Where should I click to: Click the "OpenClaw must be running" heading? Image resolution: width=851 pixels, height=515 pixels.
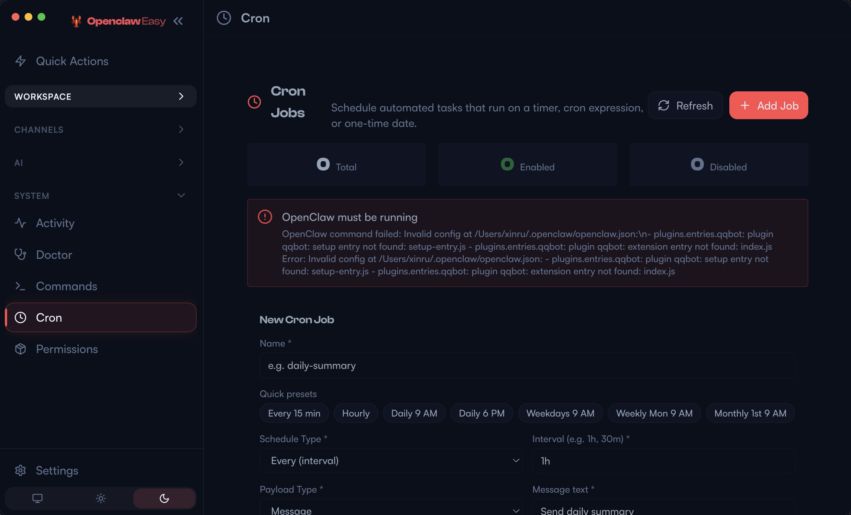click(x=349, y=217)
